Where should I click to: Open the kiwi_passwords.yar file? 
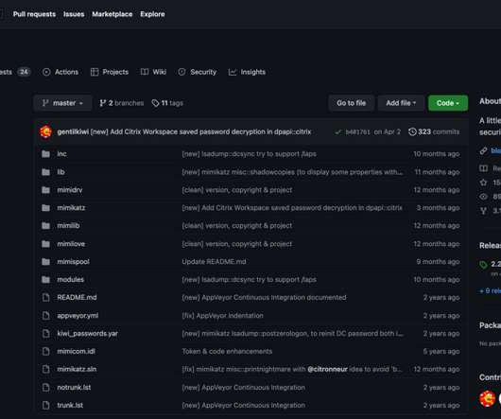click(87, 333)
